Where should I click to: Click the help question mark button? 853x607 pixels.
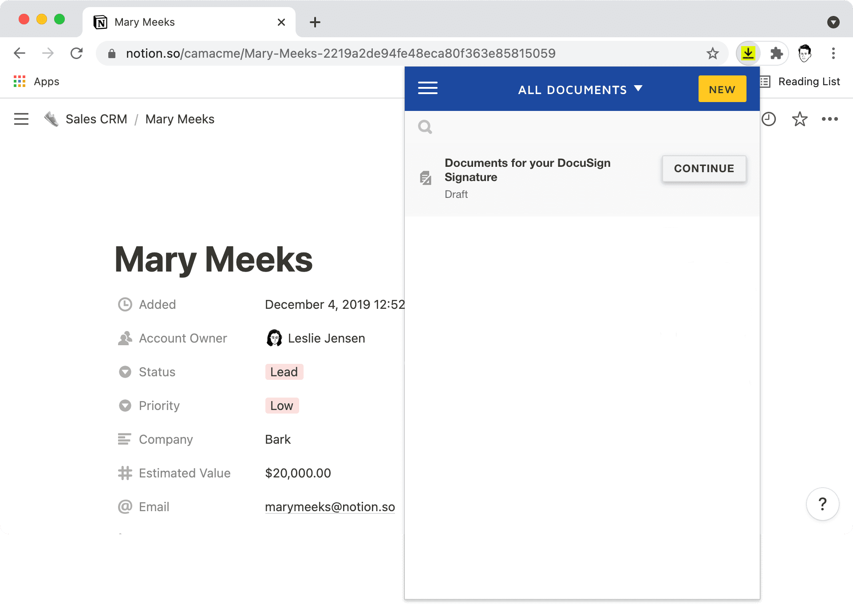(x=822, y=504)
